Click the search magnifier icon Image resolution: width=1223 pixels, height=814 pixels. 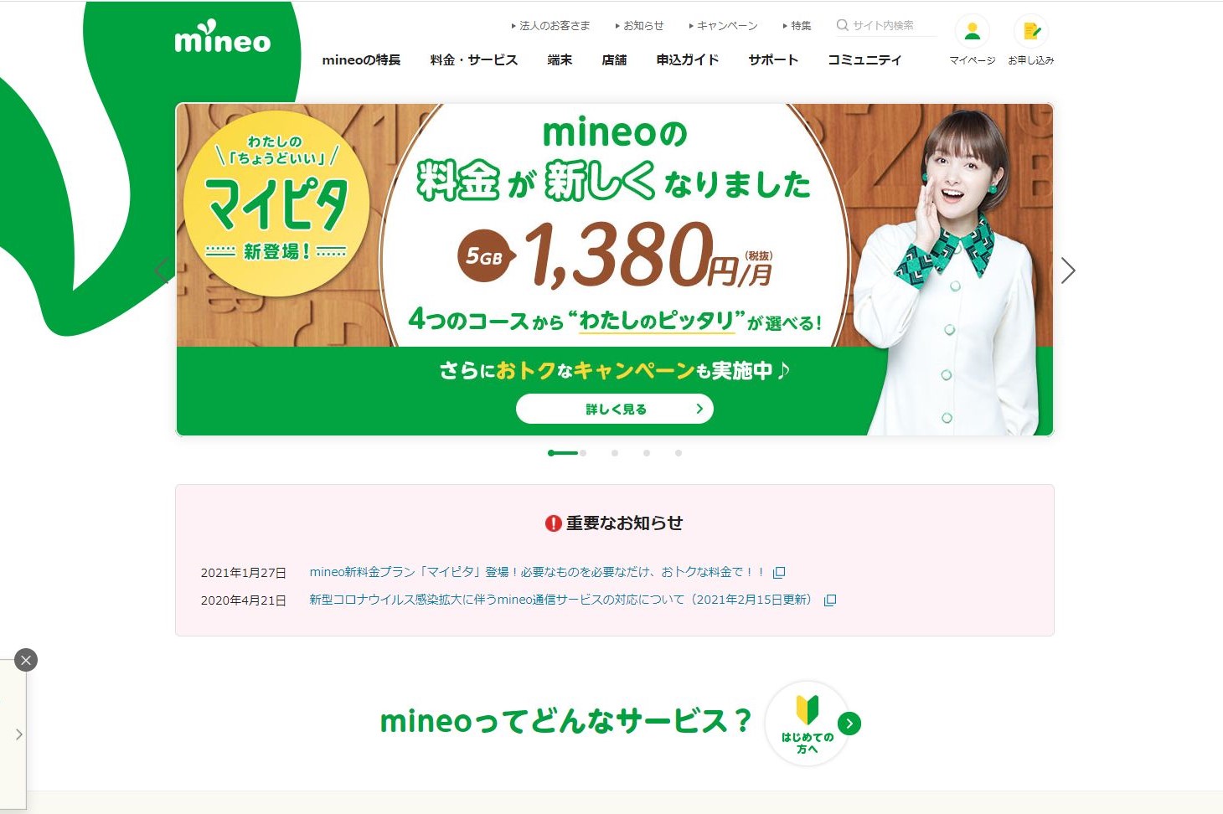(x=843, y=25)
